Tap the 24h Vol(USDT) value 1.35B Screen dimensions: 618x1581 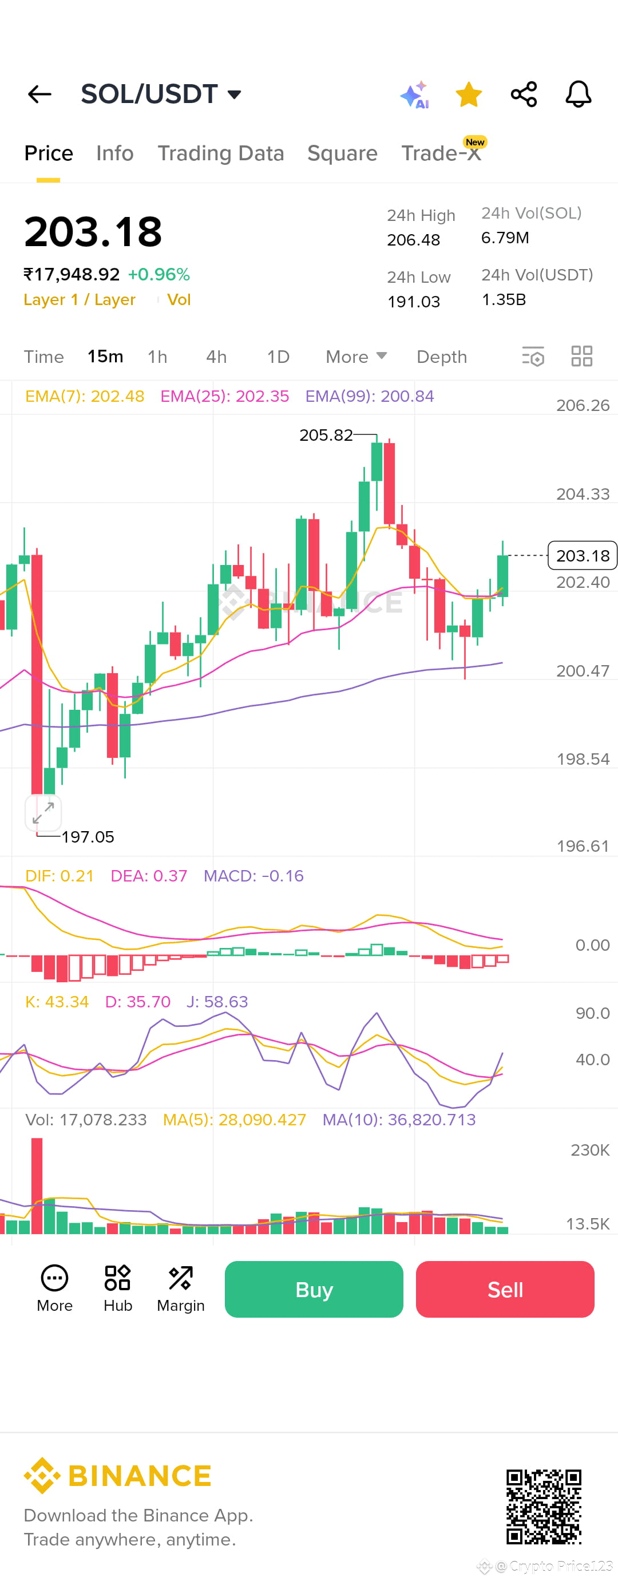[504, 299]
